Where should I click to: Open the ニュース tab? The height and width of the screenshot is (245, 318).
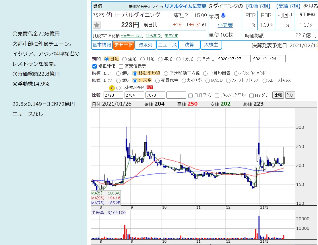[x=167, y=45]
